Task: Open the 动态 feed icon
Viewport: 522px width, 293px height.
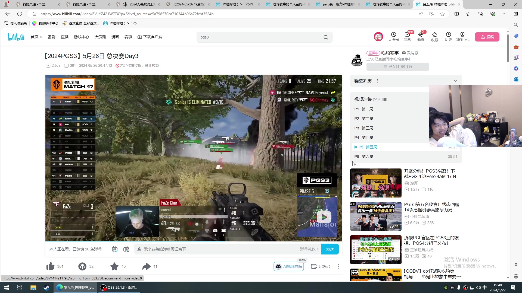Action: (x=421, y=37)
